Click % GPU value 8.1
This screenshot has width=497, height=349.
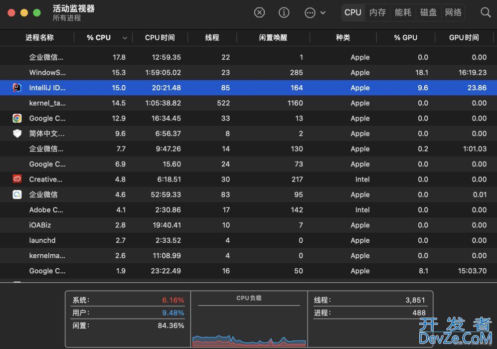click(423, 271)
